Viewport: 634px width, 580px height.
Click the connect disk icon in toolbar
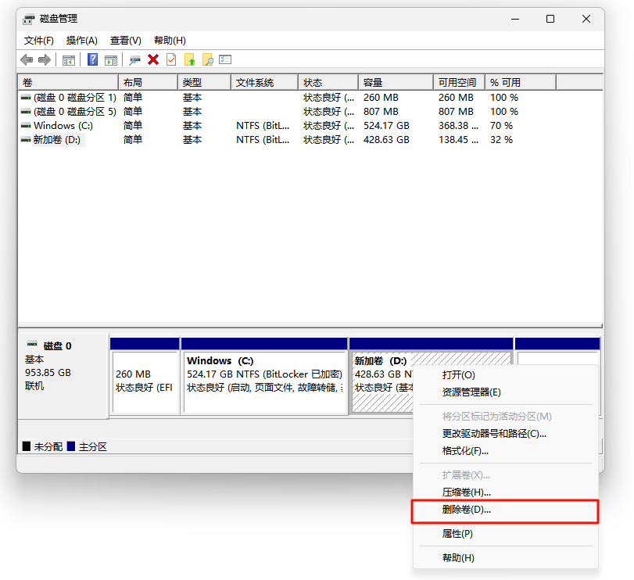[x=135, y=60]
